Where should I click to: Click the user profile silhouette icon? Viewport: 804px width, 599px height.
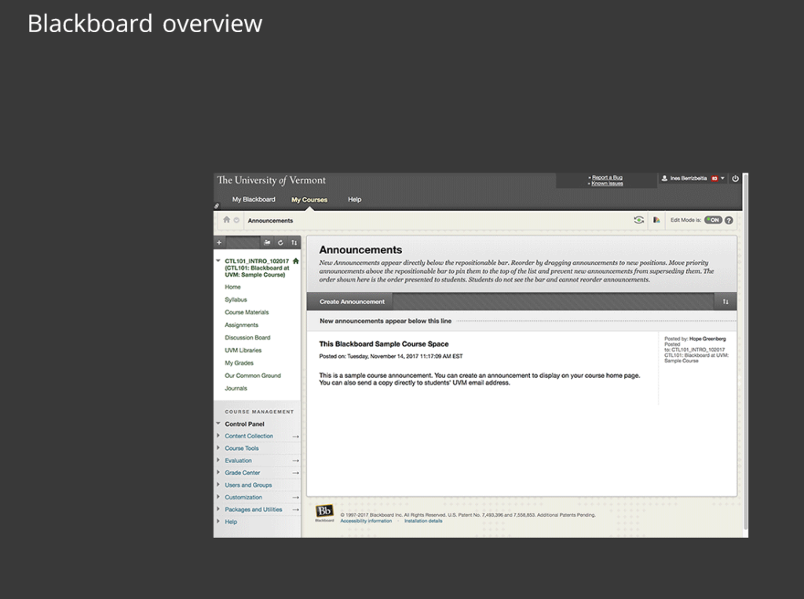664,178
